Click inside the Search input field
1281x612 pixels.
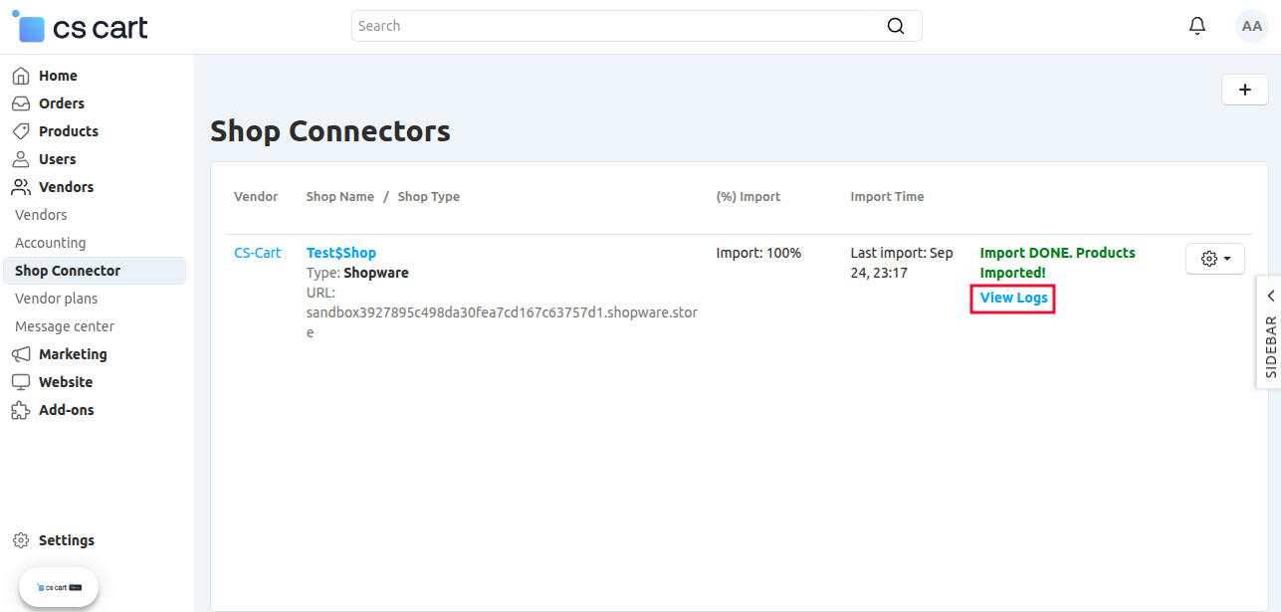[x=597, y=25]
